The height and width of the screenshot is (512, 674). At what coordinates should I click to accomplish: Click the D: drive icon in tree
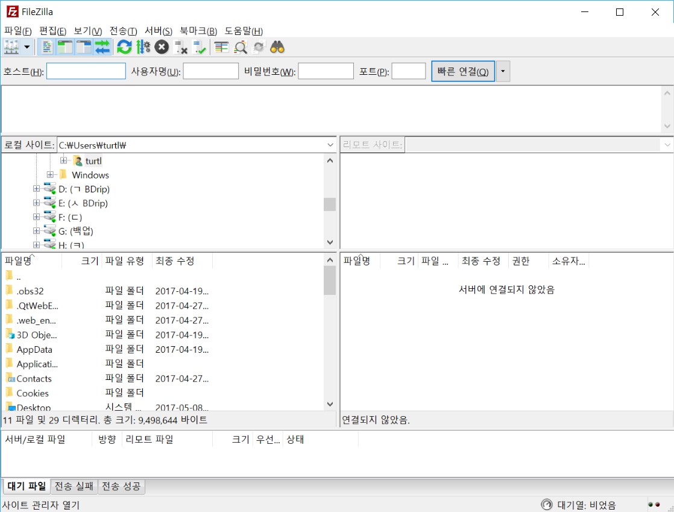[x=50, y=189]
